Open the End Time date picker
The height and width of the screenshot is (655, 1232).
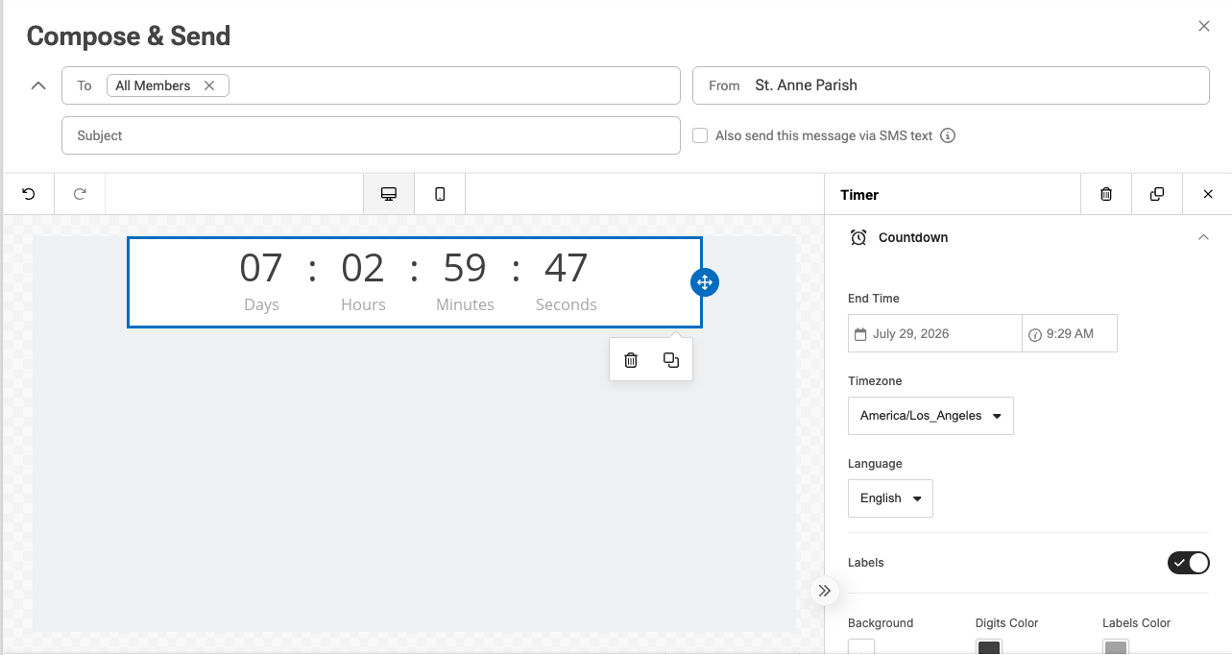pyautogui.click(x=935, y=333)
